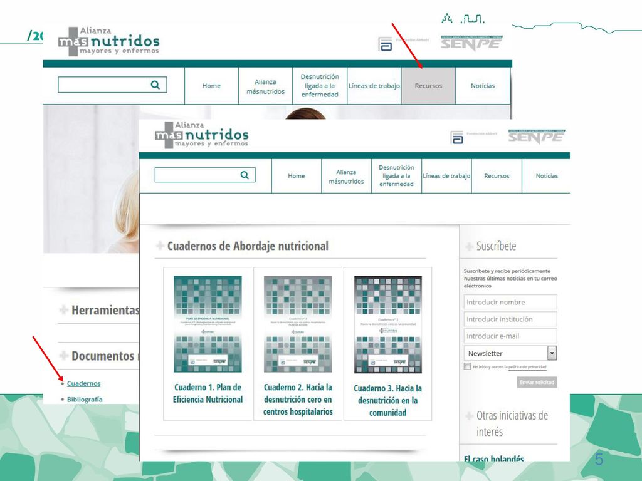Click the Introducir e-mail field
This screenshot has width=642, height=481.
click(510, 336)
